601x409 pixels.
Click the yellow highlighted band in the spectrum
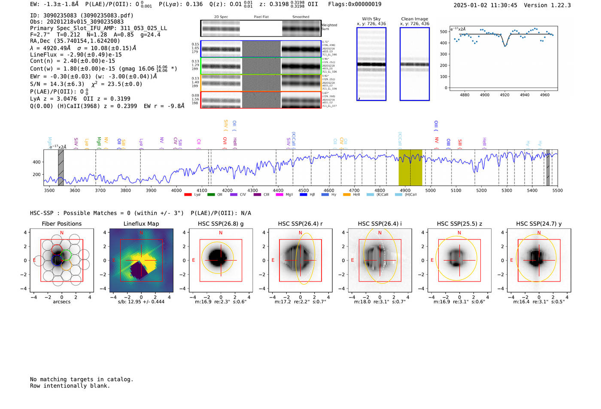coord(410,167)
